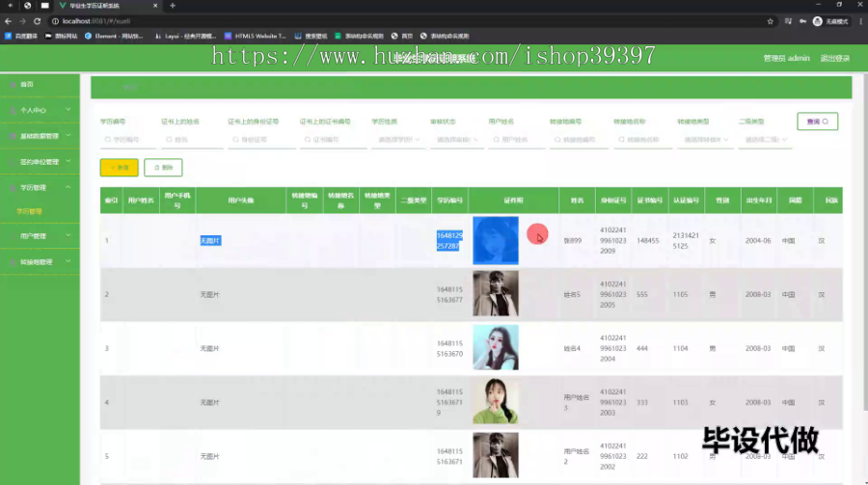Open the HTML5 Website T... bookmark

click(x=256, y=36)
